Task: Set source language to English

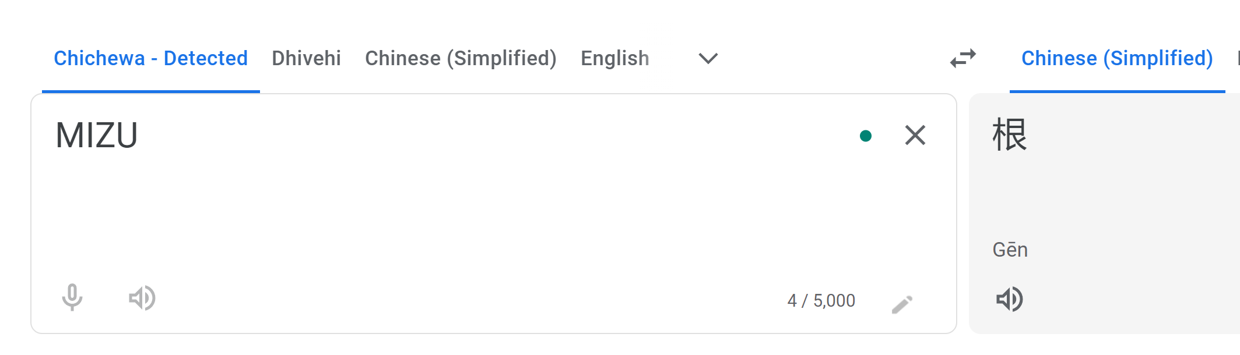Action: pyautogui.click(x=614, y=58)
